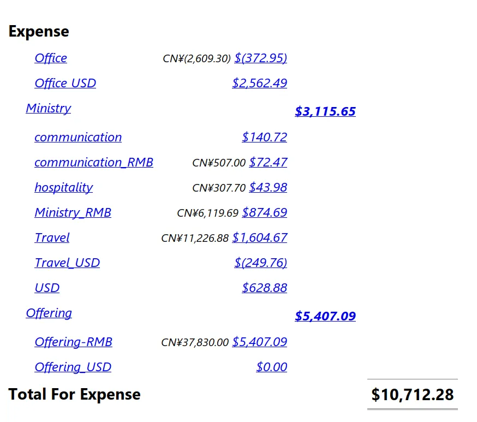
Task: Open the Office_USD account link
Action: point(65,83)
